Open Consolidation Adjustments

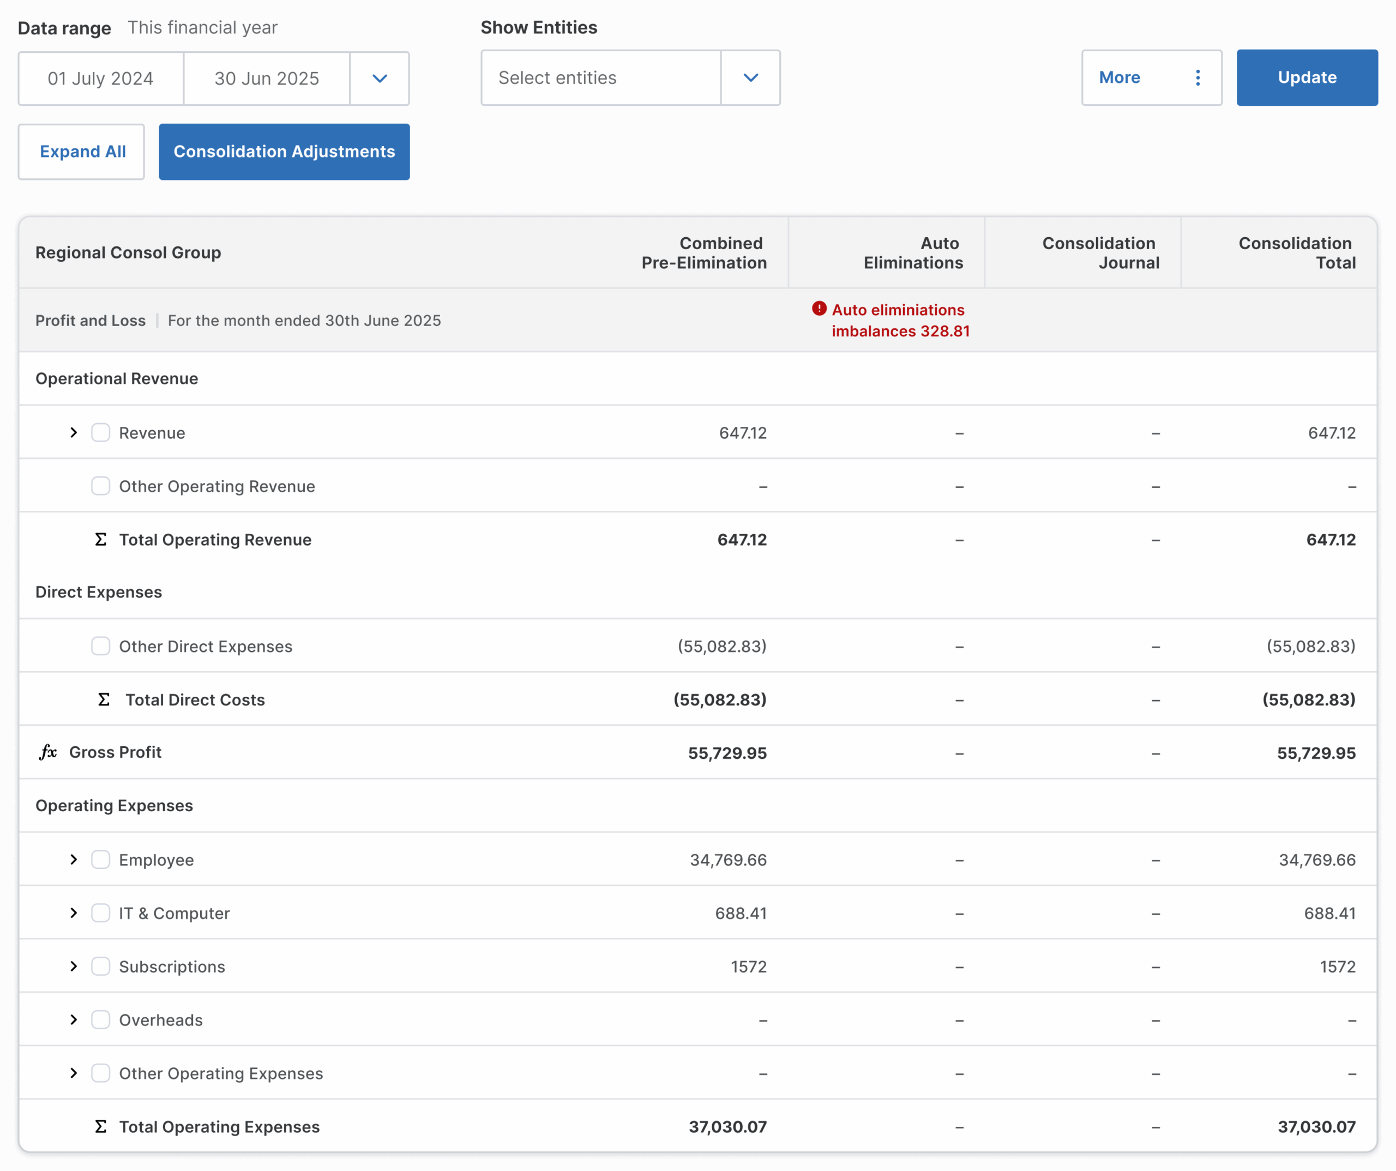(x=285, y=152)
